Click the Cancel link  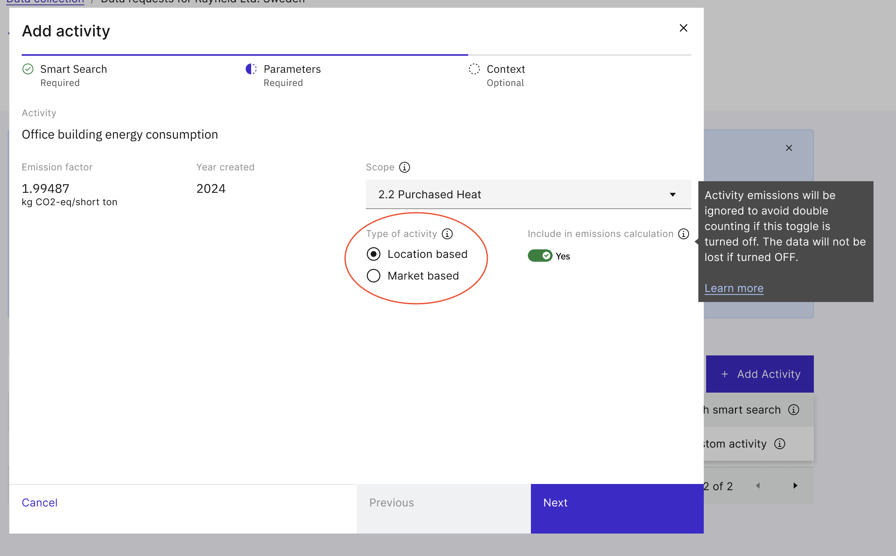(40, 503)
